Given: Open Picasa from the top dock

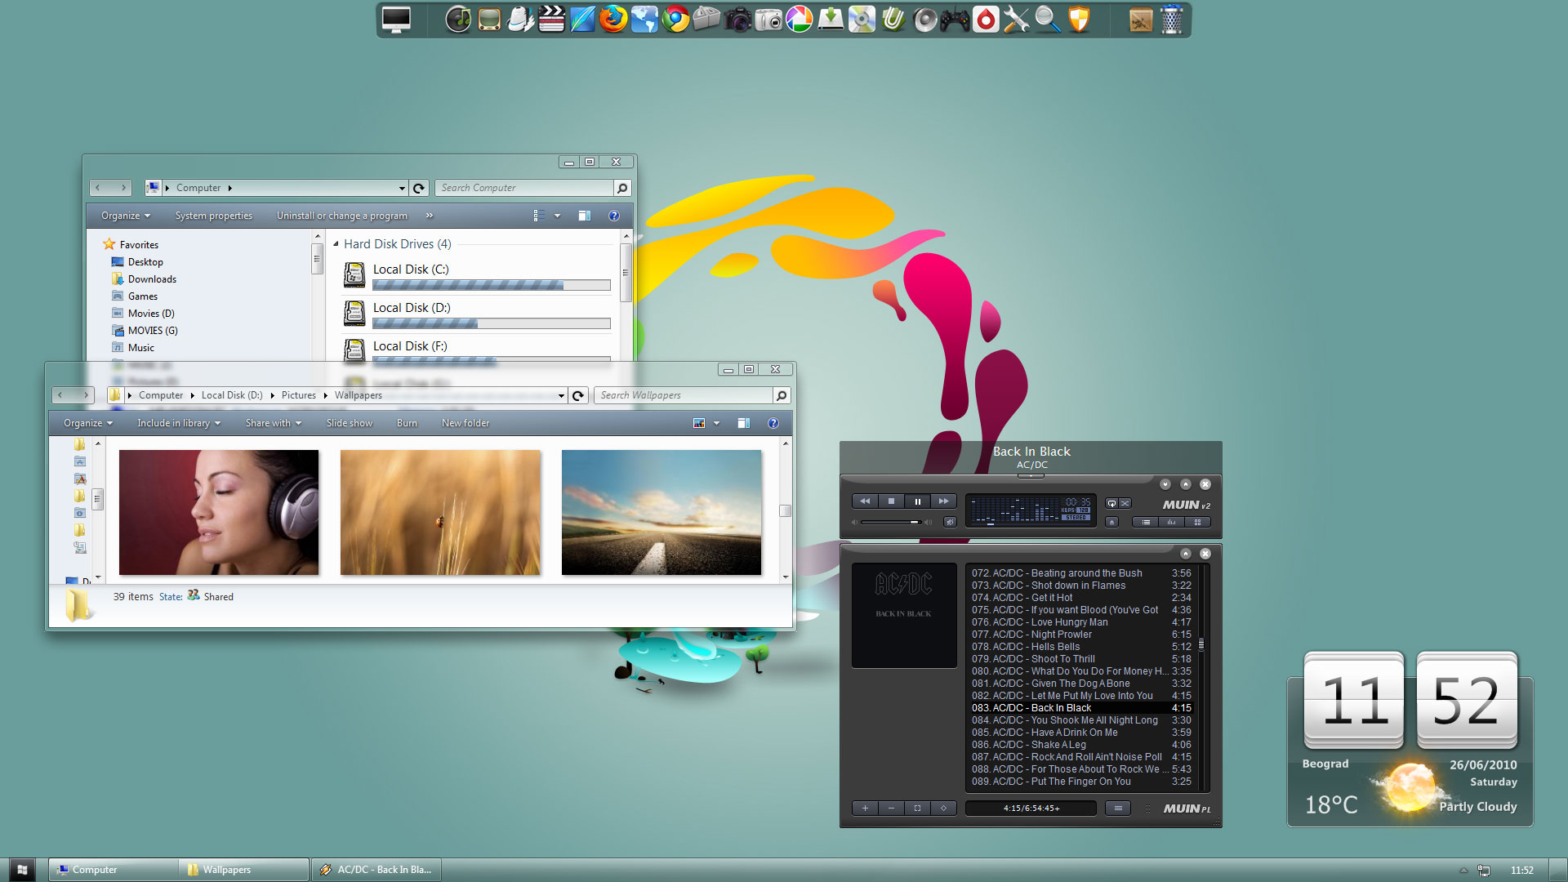Looking at the screenshot, I should [800, 19].
